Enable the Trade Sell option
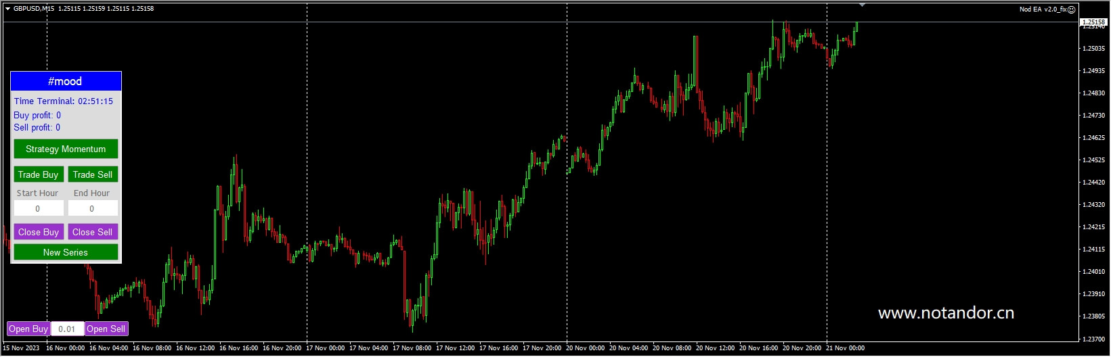The image size is (1111, 357). (93, 174)
